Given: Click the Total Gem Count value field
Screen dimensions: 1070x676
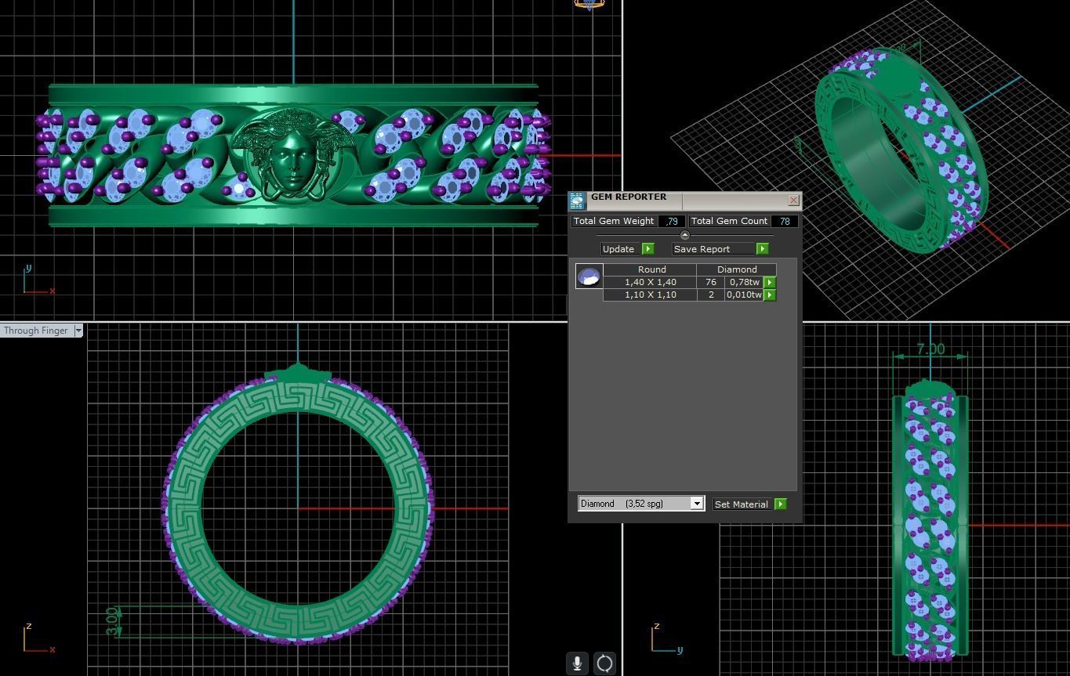Looking at the screenshot, I should (785, 221).
